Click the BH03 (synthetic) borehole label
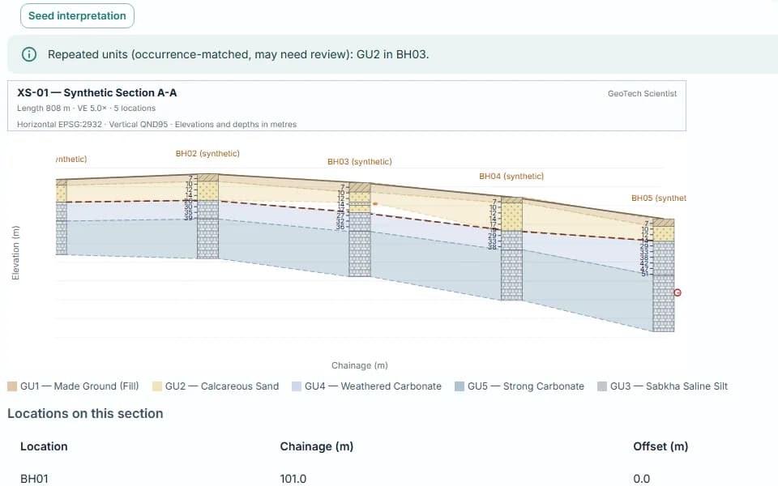 click(360, 162)
